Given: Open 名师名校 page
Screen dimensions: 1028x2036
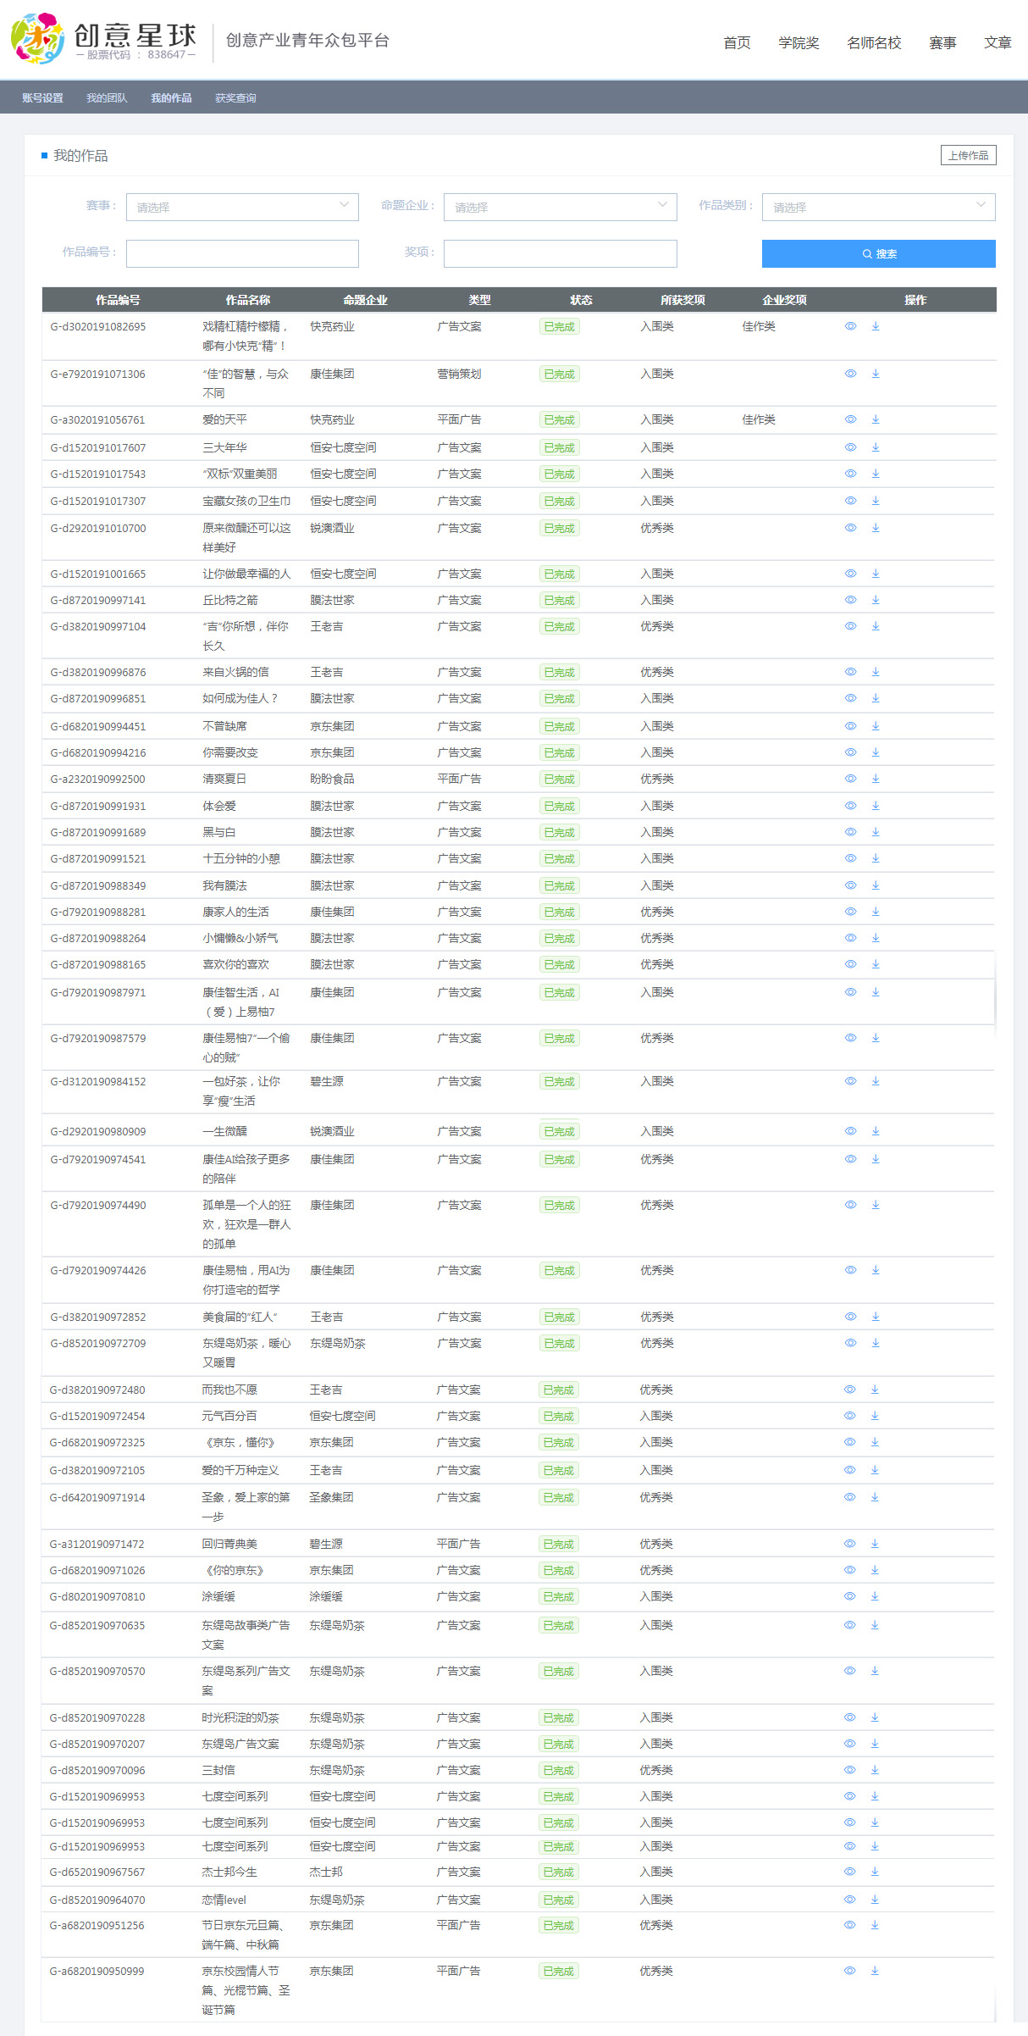Looking at the screenshot, I should (874, 42).
